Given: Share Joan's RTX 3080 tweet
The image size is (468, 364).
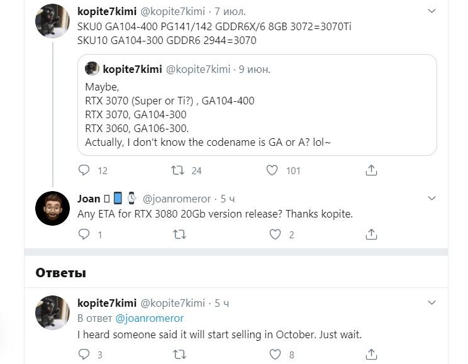Looking at the screenshot, I should pos(371,234).
